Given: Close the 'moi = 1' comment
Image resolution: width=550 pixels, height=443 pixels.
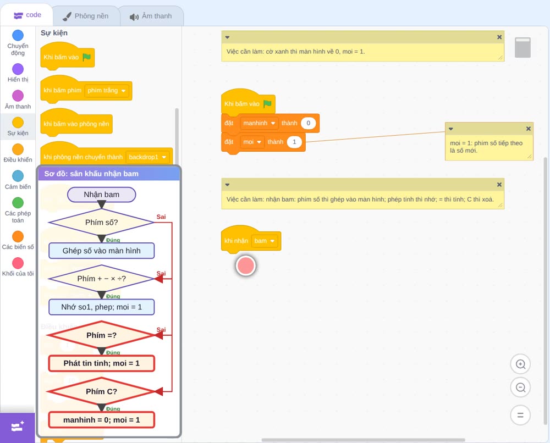Looking at the screenshot, I should tap(528, 129).
